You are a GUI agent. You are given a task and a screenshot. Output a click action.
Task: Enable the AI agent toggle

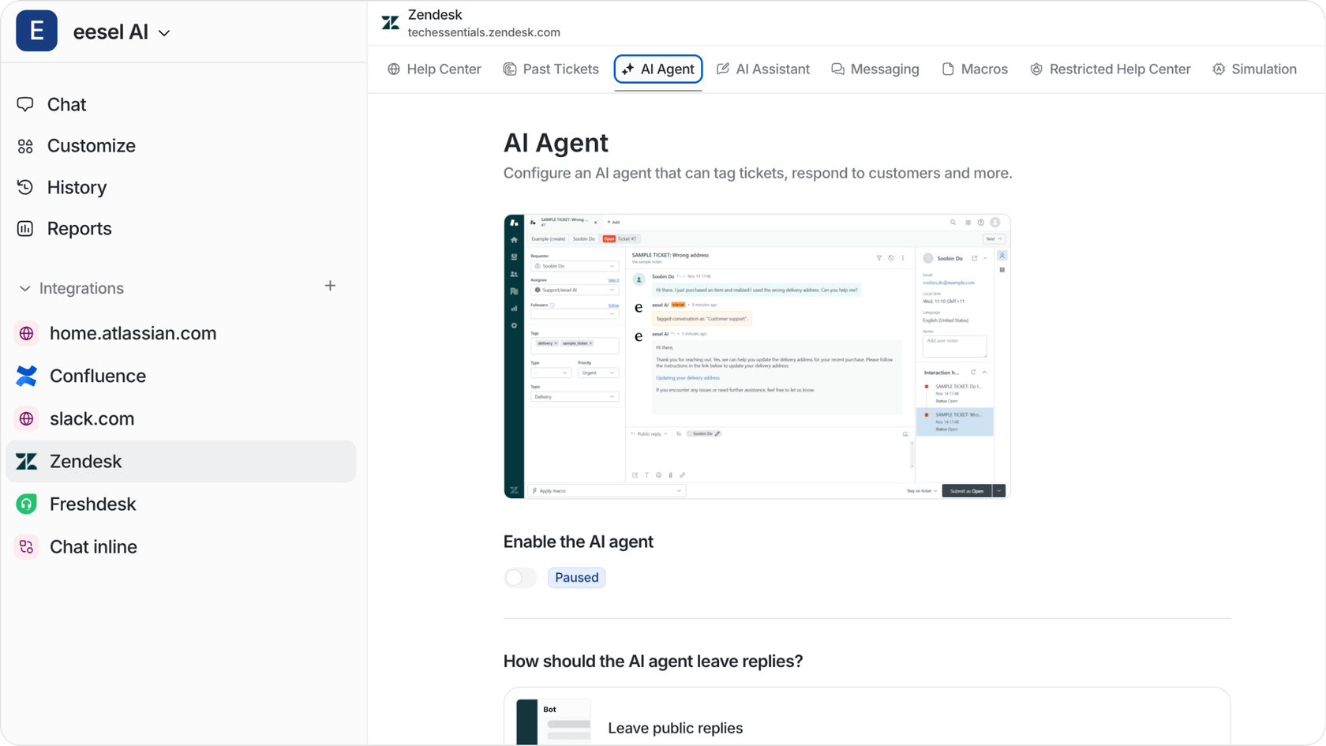519,577
